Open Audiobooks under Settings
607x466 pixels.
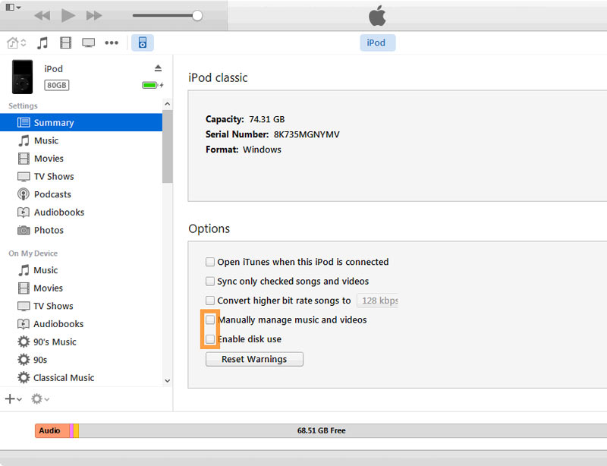(81, 212)
